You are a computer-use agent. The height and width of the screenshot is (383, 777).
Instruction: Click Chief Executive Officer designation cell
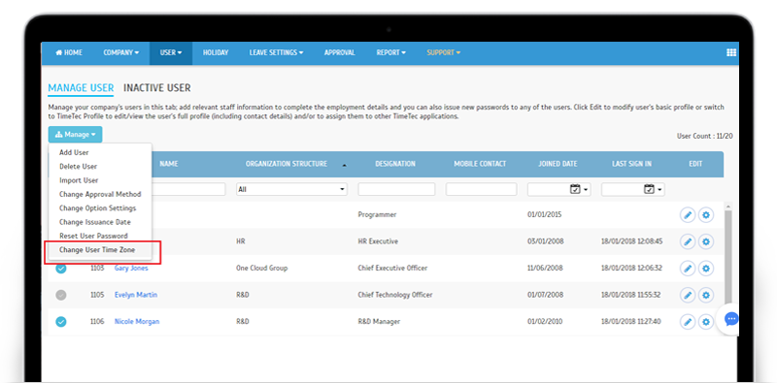click(x=392, y=269)
